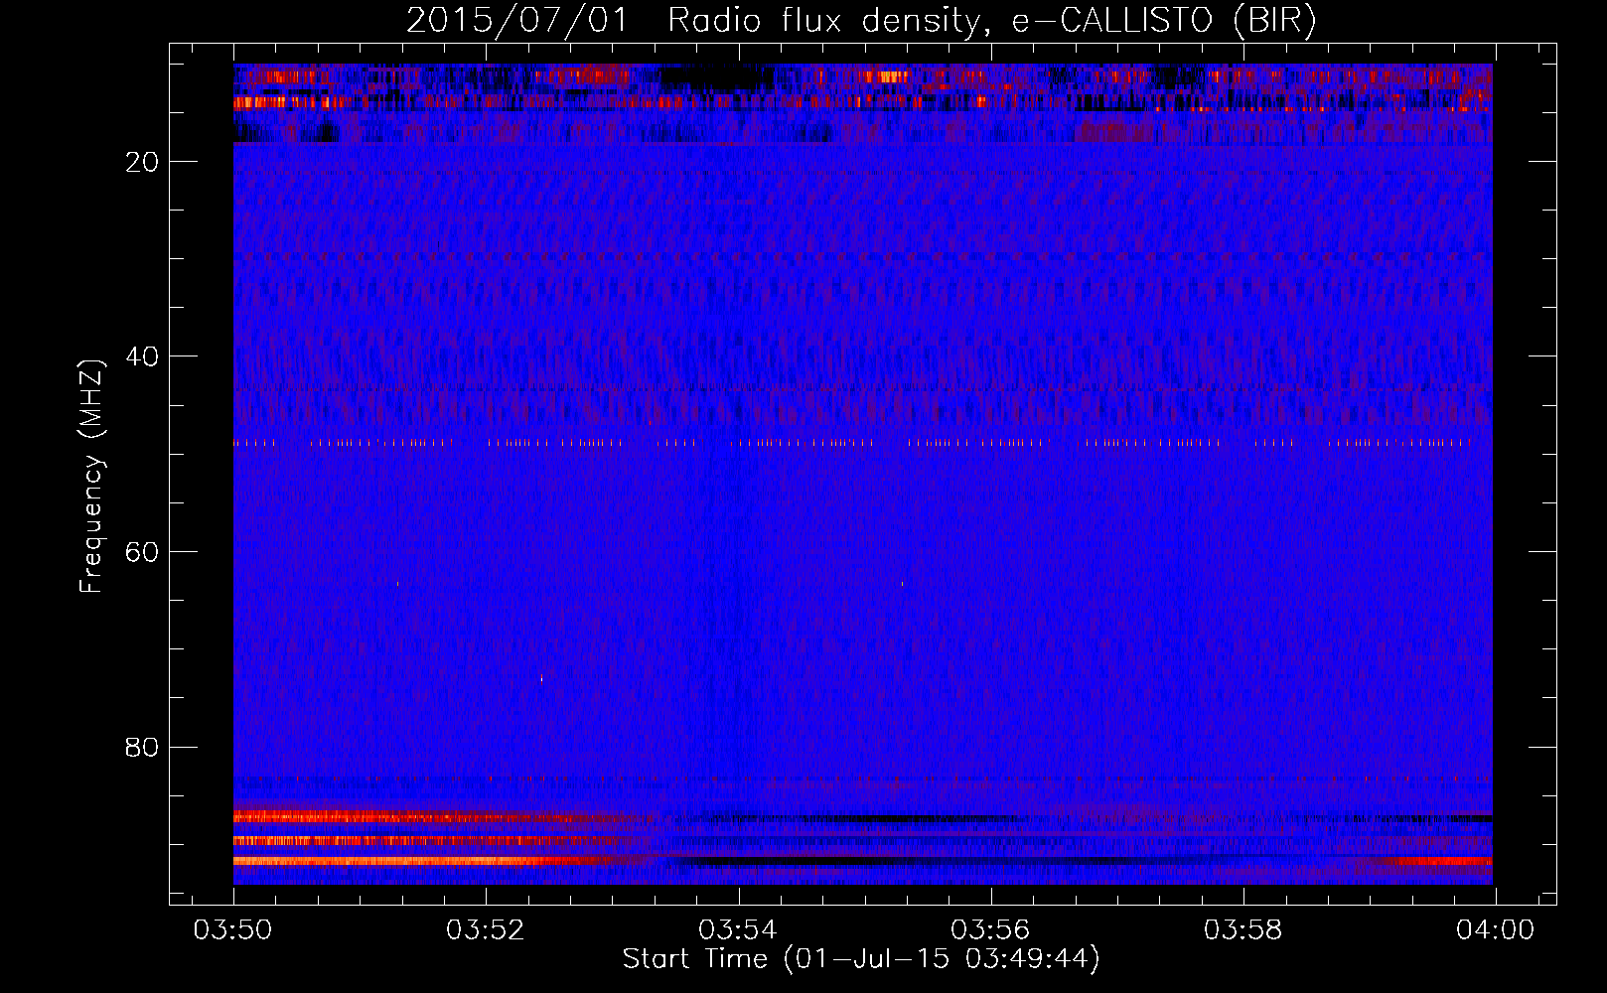1607x993 pixels.
Task: Click the '60' frequency tick label
Action: pyautogui.click(x=143, y=552)
